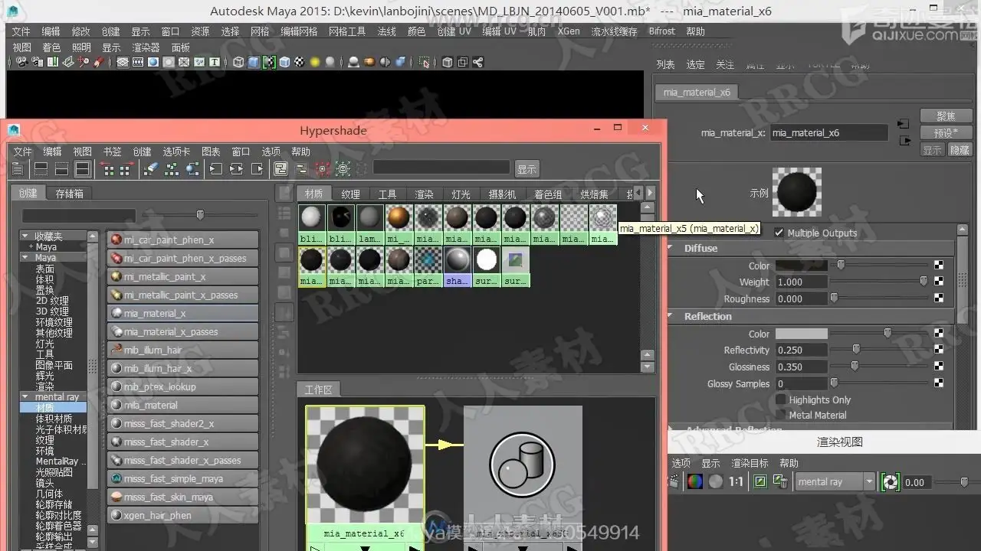
Task: Click the 显示 button in Hypershade toolbar
Action: [x=527, y=169]
